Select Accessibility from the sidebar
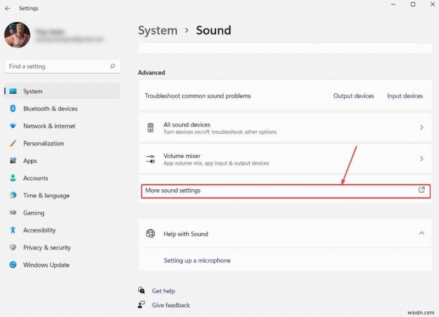 pyautogui.click(x=38, y=230)
